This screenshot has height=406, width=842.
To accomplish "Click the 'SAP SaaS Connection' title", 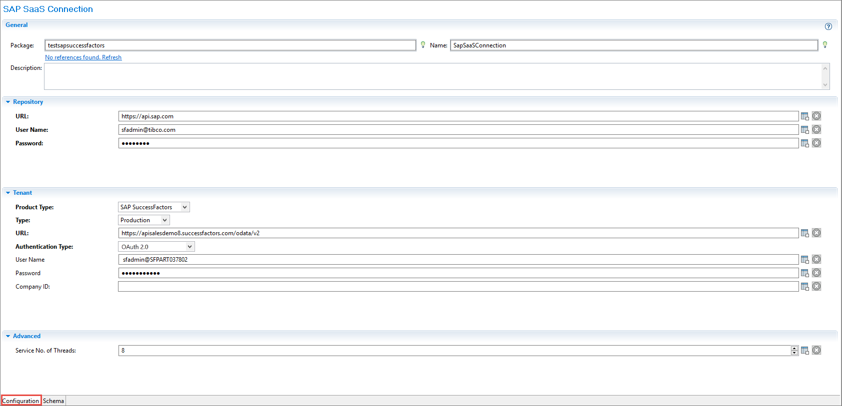I will point(48,9).
